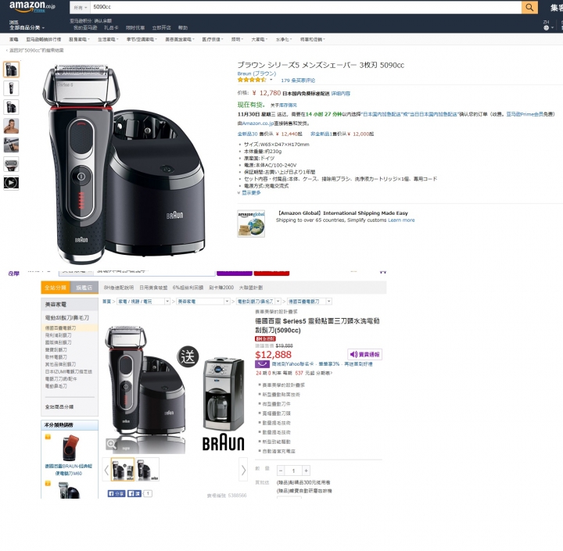Viewport: 563px width, 551px height.
Task: Select the shaver head close-up thumbnail
Action: (x=11, y=164)
